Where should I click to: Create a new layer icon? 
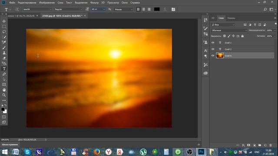click(x=265, y=145)
